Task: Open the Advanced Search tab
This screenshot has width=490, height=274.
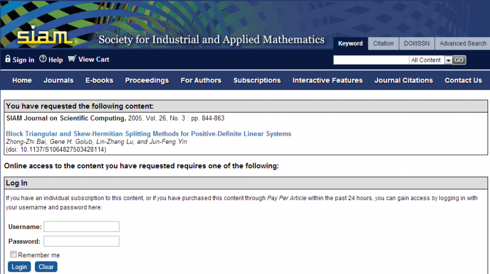Action: pyautogui.click(x=463, y=43)
